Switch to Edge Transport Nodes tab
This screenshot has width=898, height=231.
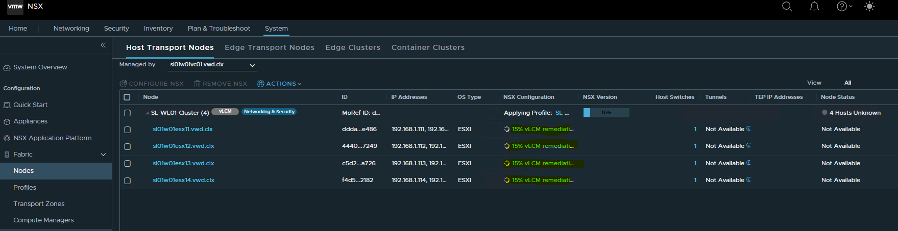click(x=270, y=47)
